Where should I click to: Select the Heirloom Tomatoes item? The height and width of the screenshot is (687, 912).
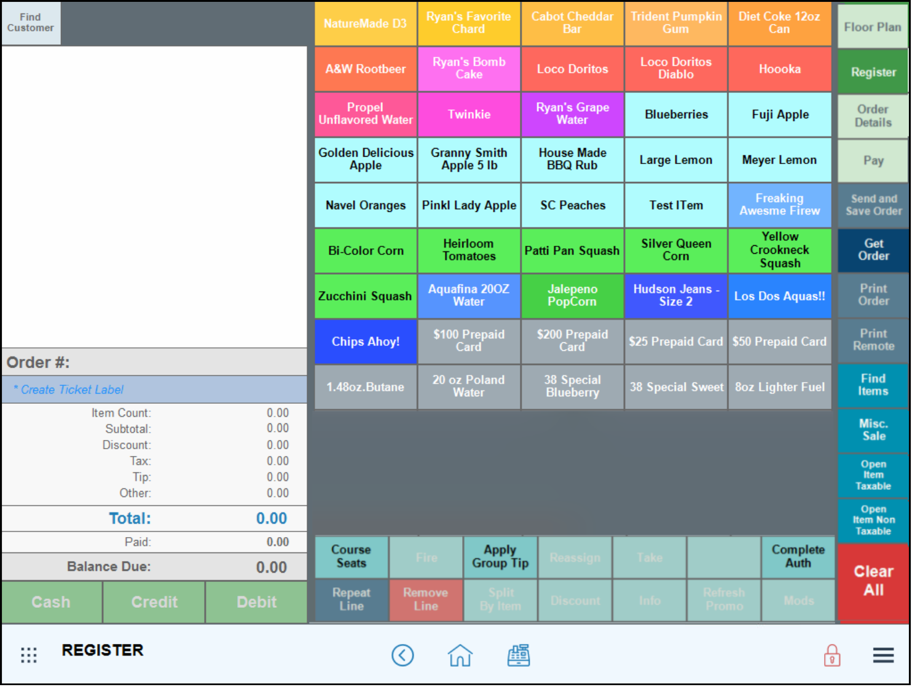(469, 250)
